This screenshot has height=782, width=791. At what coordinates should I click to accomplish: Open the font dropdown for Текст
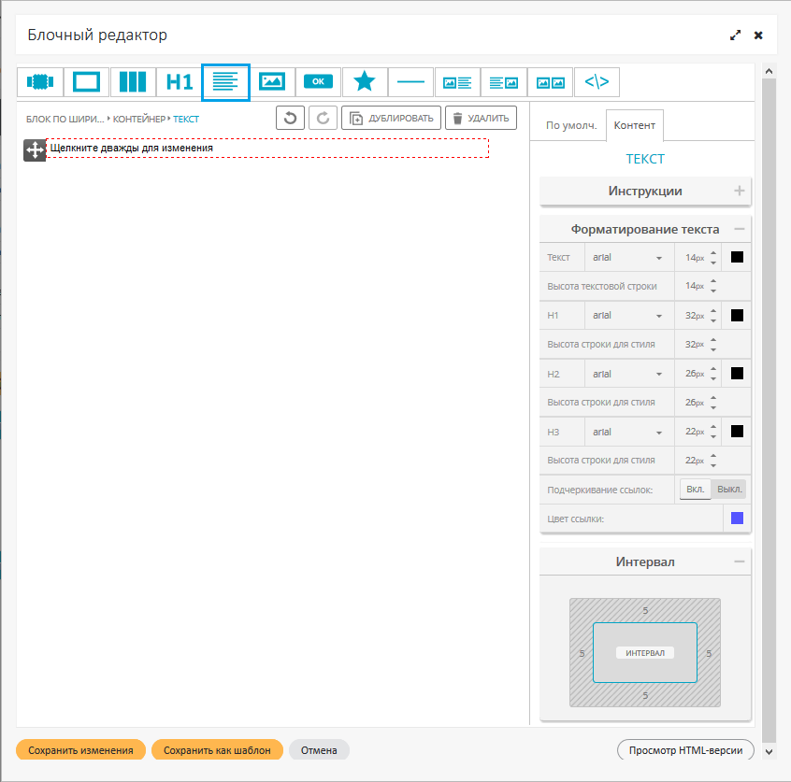tap(626, 257)
